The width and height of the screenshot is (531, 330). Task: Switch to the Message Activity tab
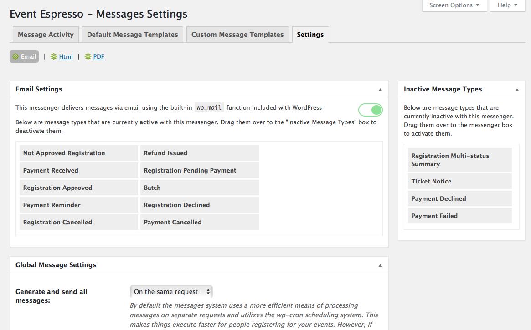coord(46,35)
